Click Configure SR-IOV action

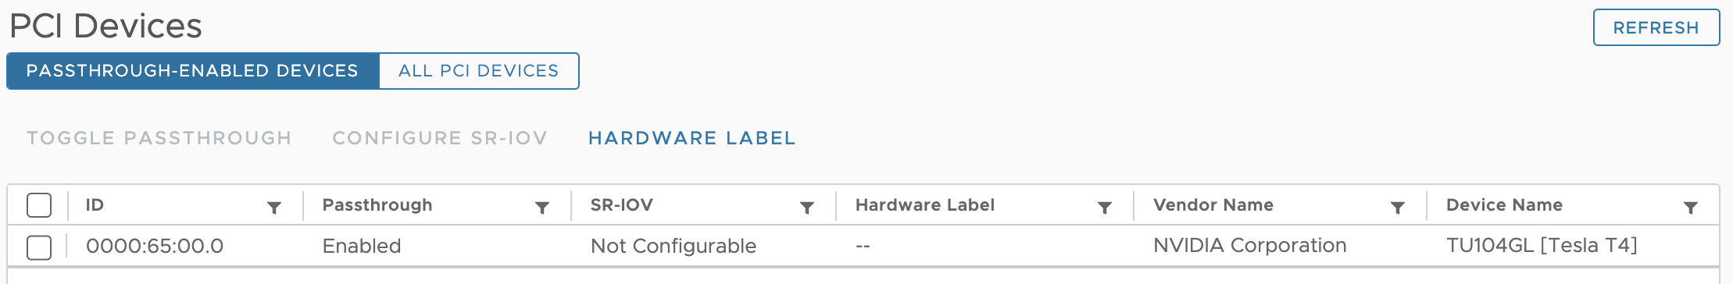click(x=440, y=138)
